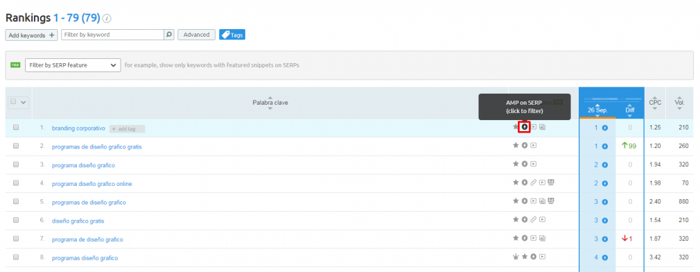Click blue AMP badge beside position 4
Viewport: 700px width, 272px height.
coord(605,257)
